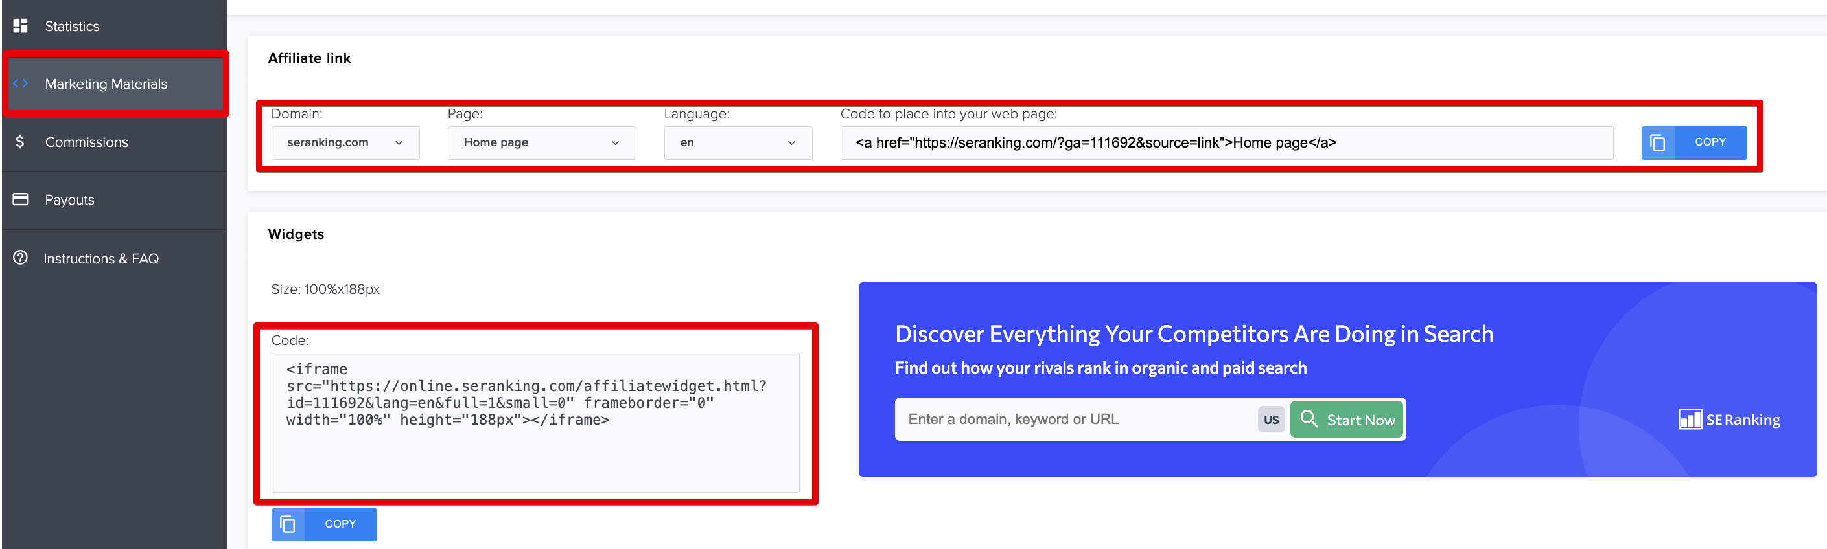Copy the widget iframe code
Viewport: 1827px width, 549px height.
pos(324,524)
